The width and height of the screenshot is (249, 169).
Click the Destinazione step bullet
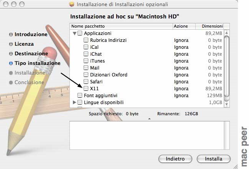click(x=11, y=53)
